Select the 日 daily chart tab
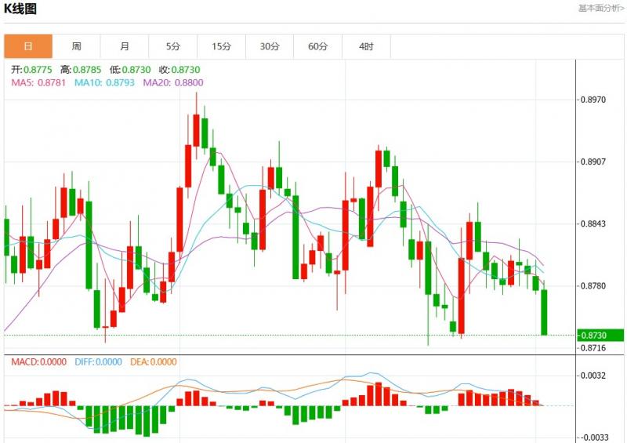The image size is (627, 443). (x=28, y=46)
